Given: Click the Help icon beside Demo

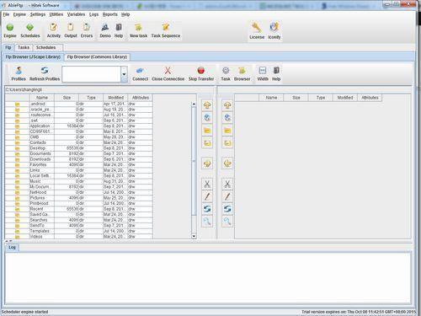Looking at the screenshot, I should [119, 28].
